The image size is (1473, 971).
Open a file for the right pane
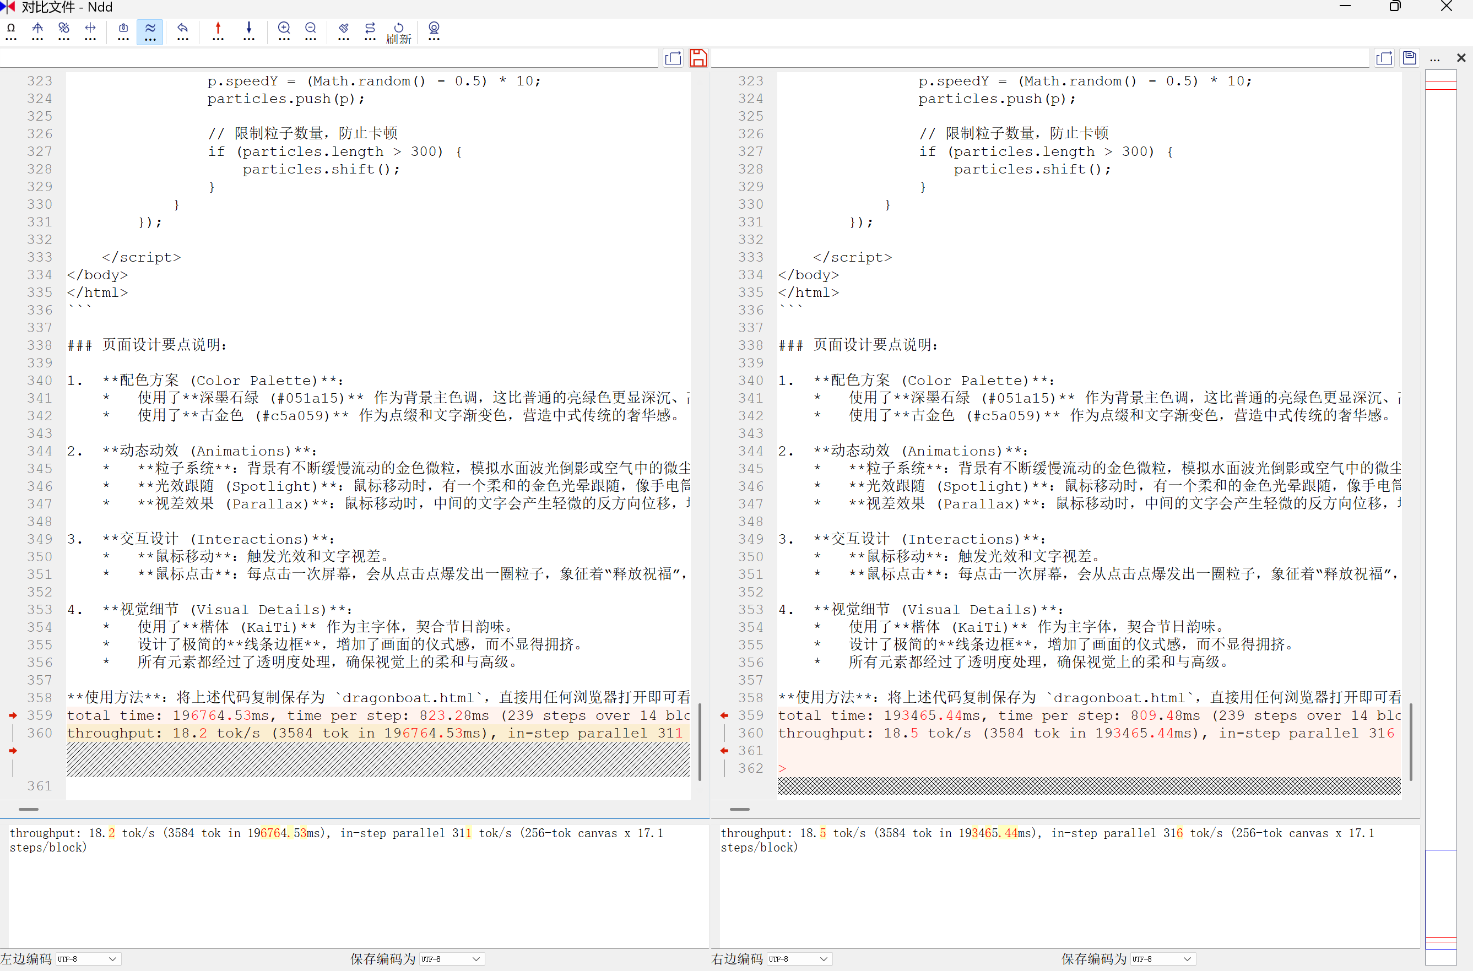click(1384, 58)
